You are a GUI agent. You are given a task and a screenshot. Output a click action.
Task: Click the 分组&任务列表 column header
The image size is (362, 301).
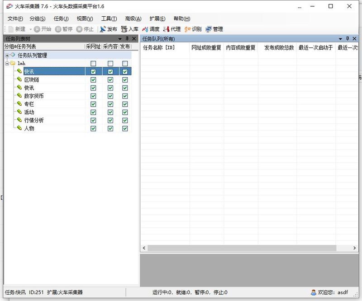[x=44, y=47]
